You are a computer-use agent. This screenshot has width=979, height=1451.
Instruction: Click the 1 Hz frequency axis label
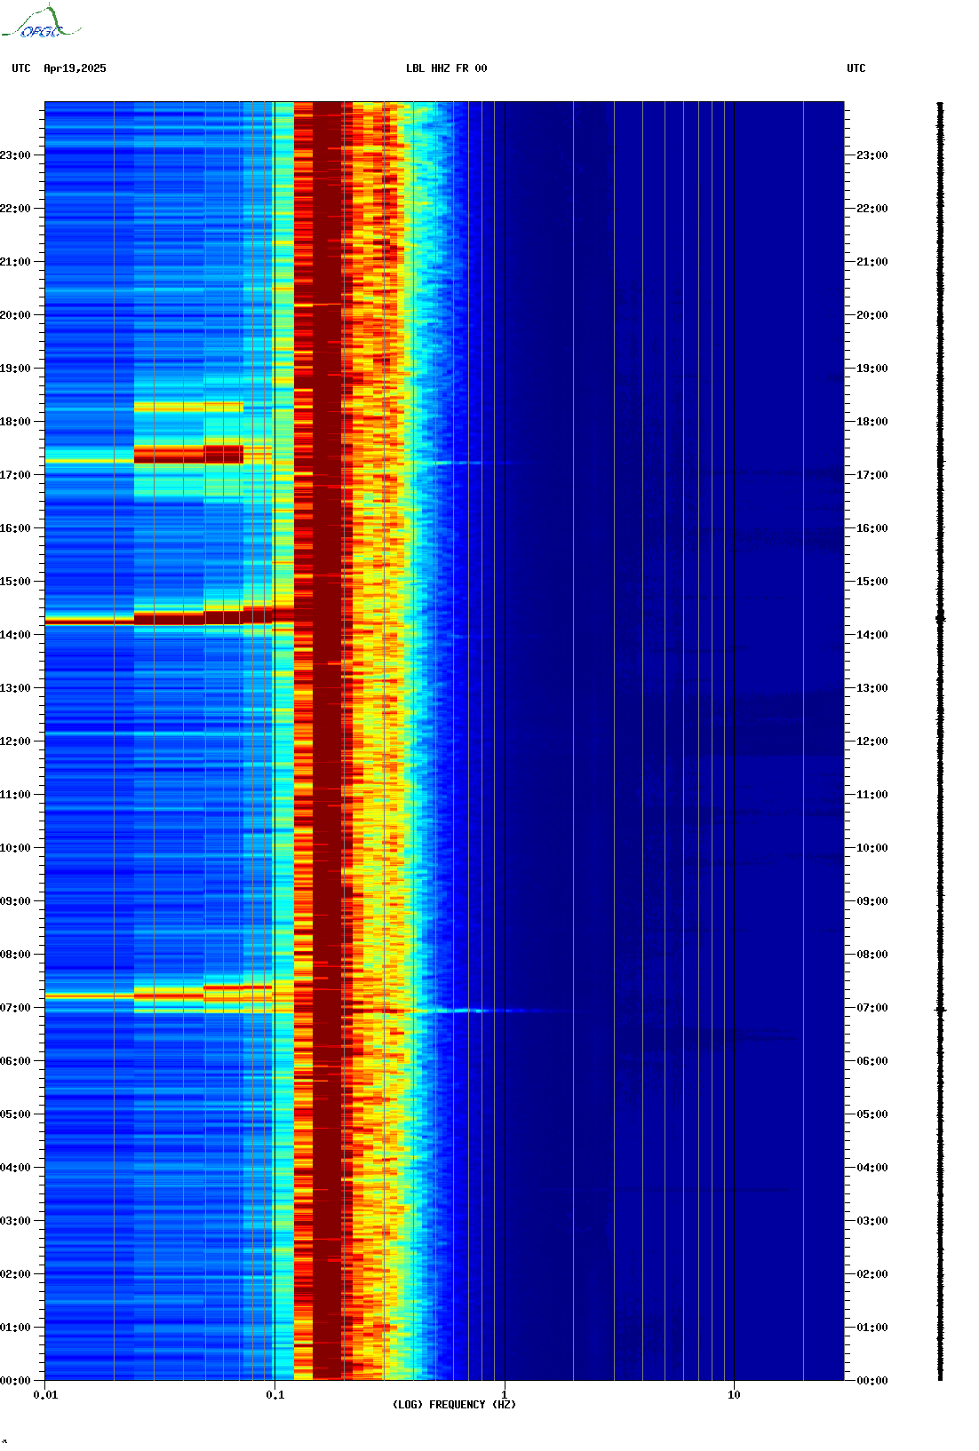pos(504,1395)
